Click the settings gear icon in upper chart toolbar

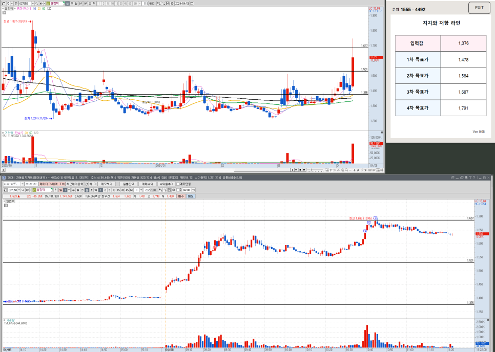172,4
